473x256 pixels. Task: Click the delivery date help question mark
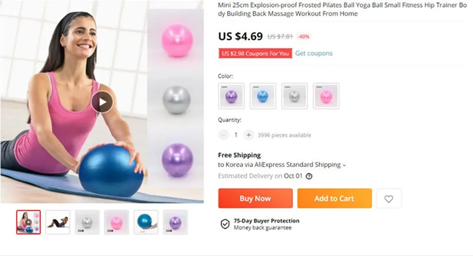pyautogui.click(x=309, y=176)
